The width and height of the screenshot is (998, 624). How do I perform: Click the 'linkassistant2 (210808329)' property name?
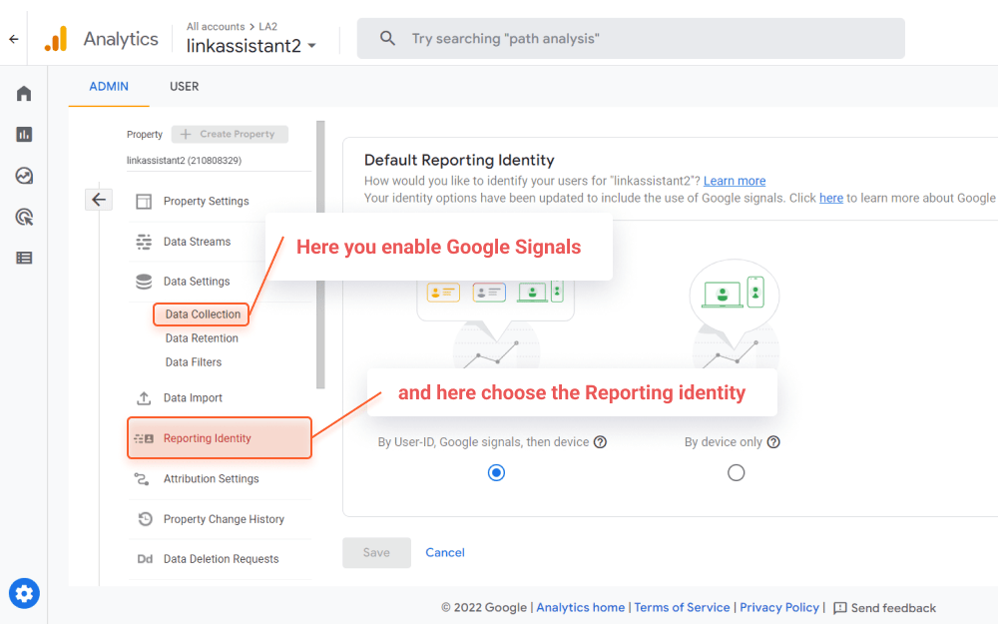[184, 161]
